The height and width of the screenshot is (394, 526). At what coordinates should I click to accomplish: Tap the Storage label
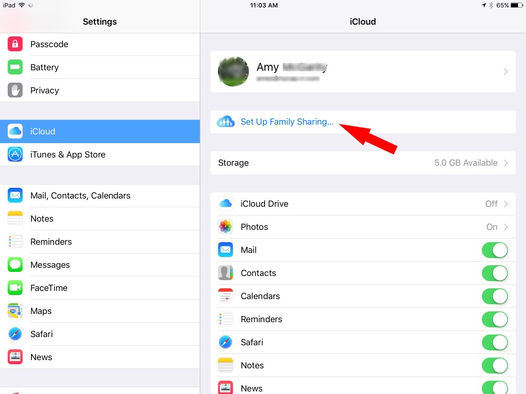234,163
